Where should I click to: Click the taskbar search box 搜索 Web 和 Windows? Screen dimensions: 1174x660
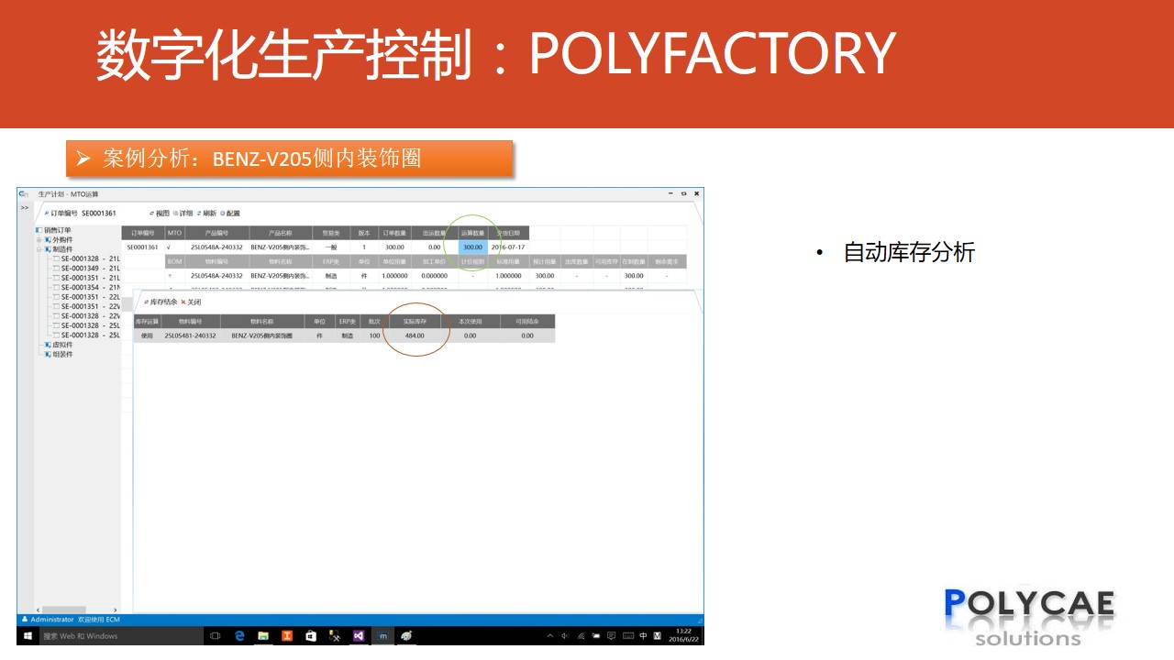[x=121, y=635]
